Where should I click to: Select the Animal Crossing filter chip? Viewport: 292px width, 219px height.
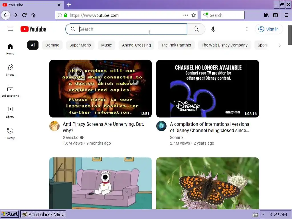click(x=136, y=45)
